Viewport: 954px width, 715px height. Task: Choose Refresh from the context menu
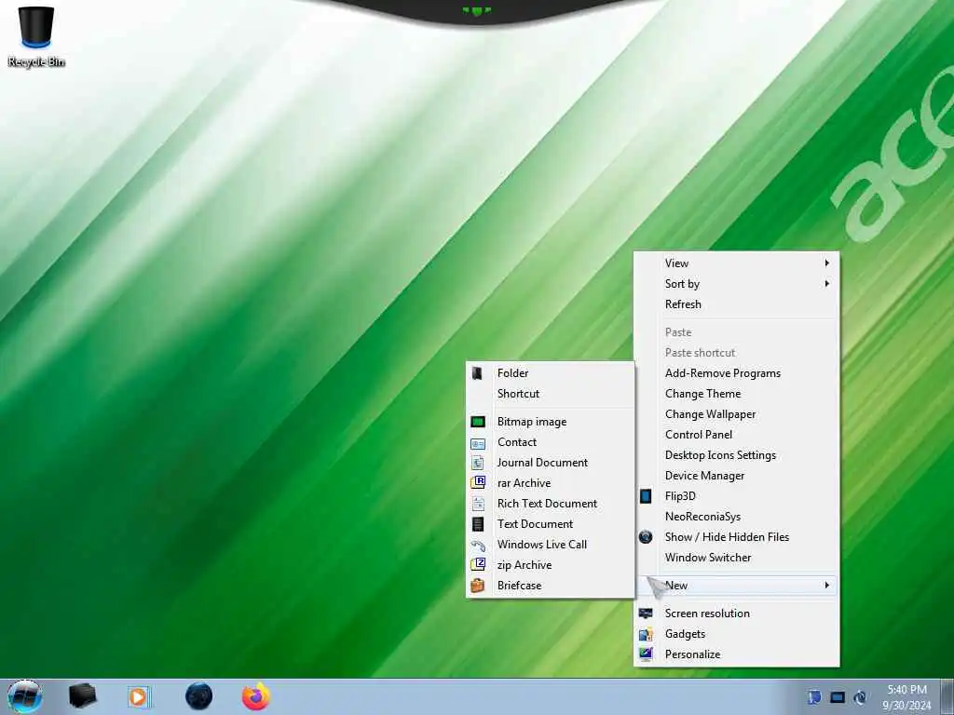(x=683, y=304)
